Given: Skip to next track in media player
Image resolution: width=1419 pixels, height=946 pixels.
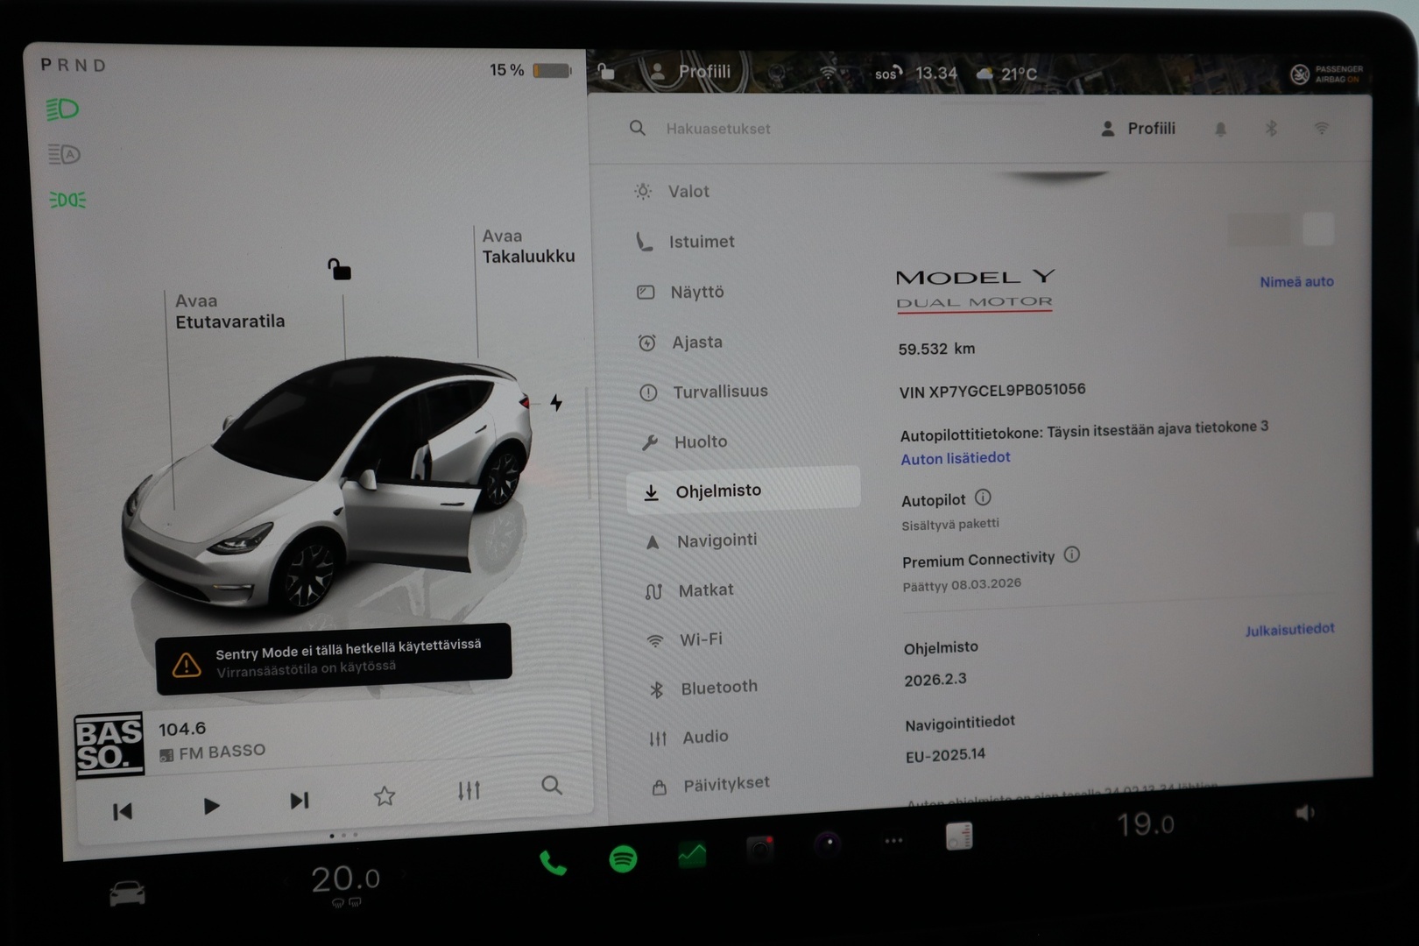Looking at the screenshot, I should 299,799.
